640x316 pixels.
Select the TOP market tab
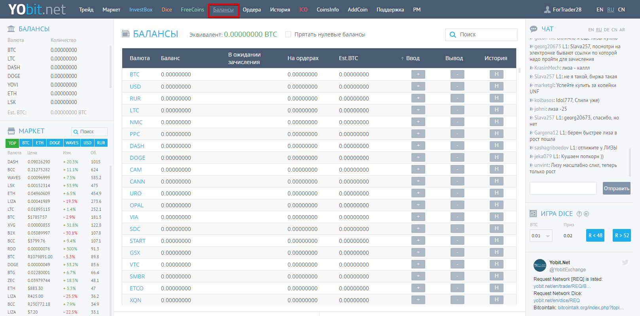pyautogui.click(x=12, y=143)
